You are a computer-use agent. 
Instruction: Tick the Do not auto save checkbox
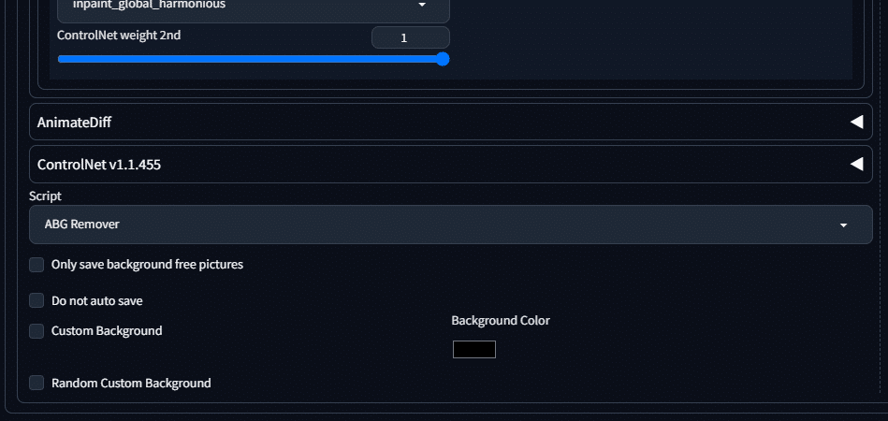[x=36, y=300]
